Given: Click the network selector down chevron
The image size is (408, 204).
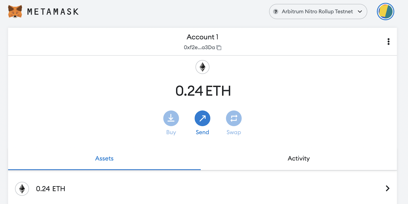Looking at the screenshot, I should pos(360,11).
